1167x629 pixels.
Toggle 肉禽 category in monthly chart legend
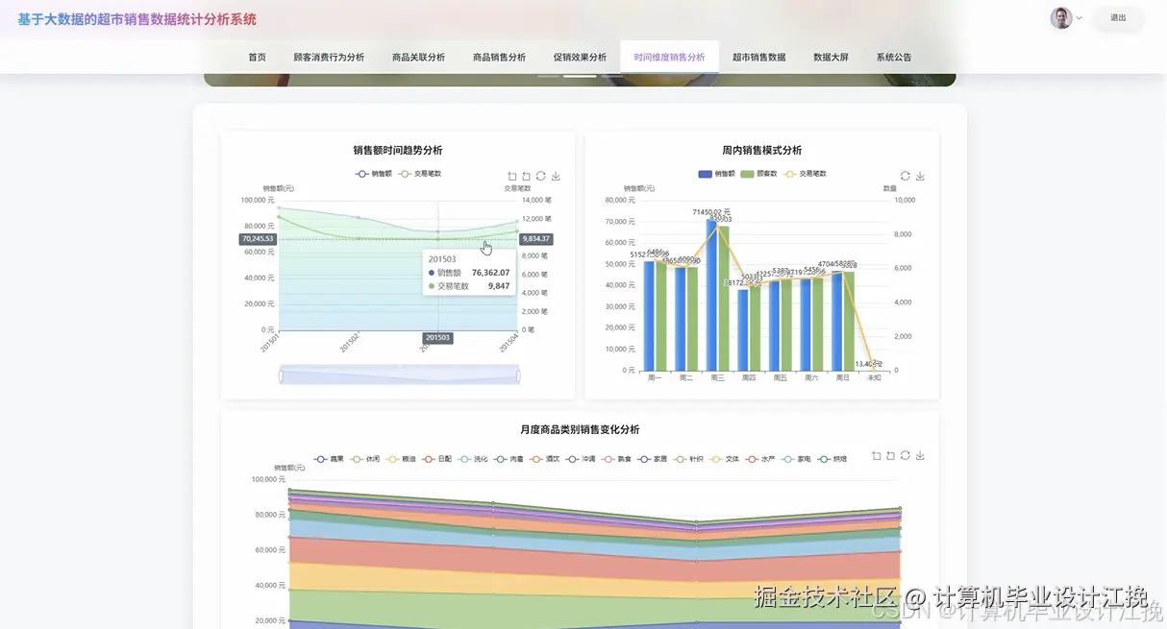(509, 459)
